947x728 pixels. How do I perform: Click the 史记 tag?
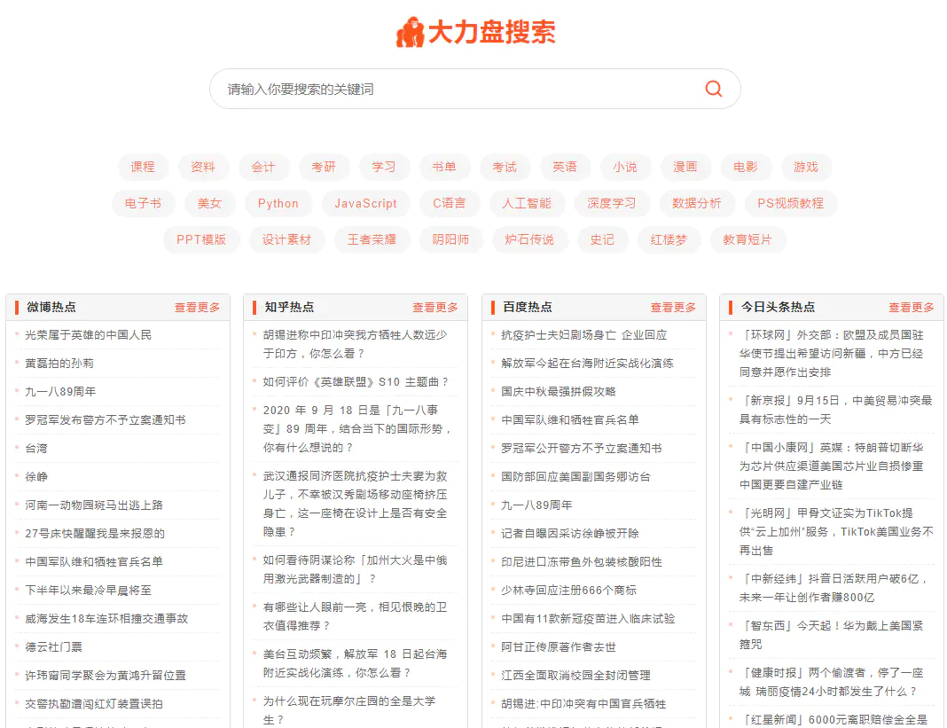coord(602,239)
